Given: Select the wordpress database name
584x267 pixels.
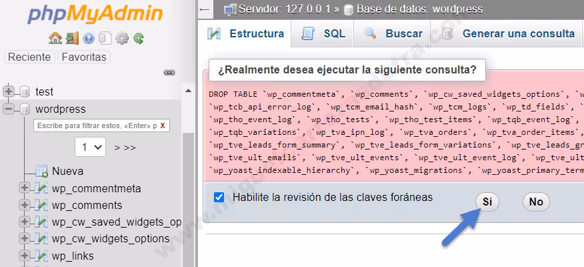Looking at the screenshot, I should (x=61, y=109).
